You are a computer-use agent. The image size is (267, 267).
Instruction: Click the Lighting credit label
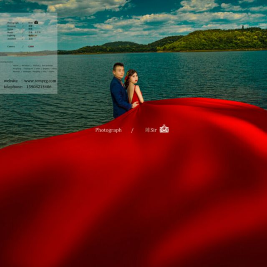pyautogui.click(x=11, y=35)
